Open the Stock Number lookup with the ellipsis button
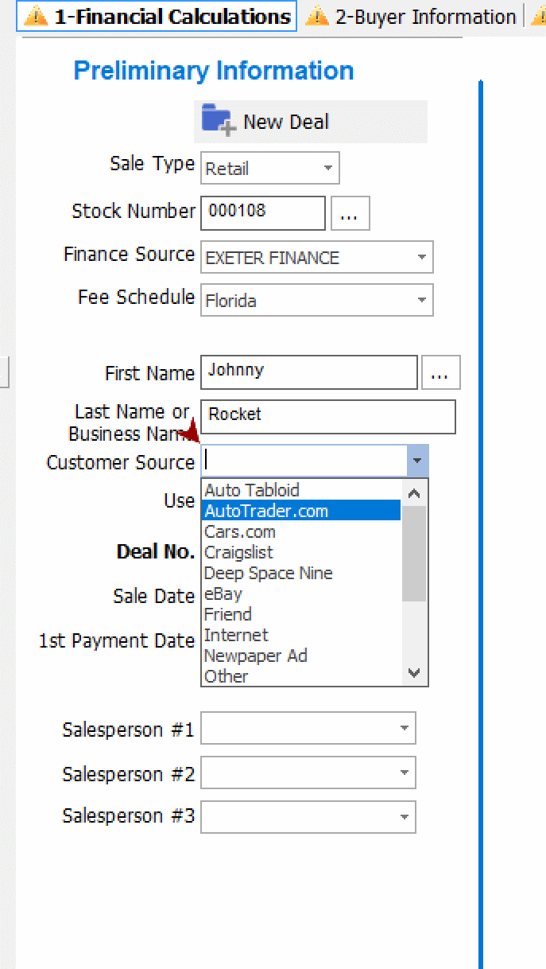Image resolution: width=546 pixels, height=969 pixels. tap(350, 213)
